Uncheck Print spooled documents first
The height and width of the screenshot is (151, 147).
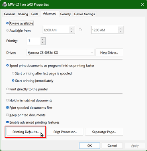tap(8, 108)
